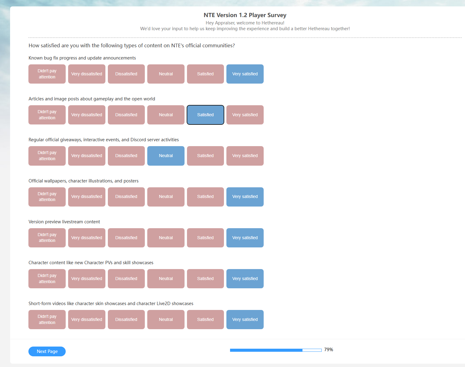This screenshot has width=465, height=367.
Task: Click the 'How satisfied are you' question text
Action: 132,45
